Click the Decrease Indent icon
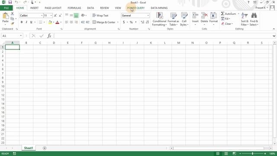277x156 pixels. 83,22
